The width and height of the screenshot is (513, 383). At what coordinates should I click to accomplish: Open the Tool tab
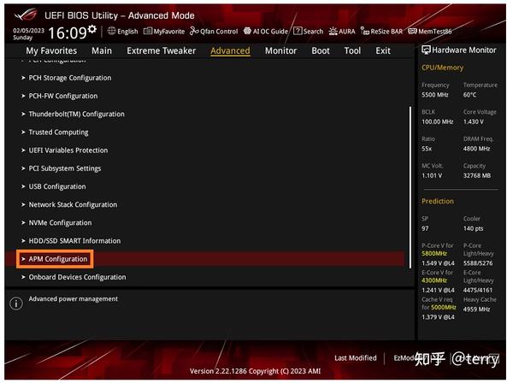tap(352, 50)
